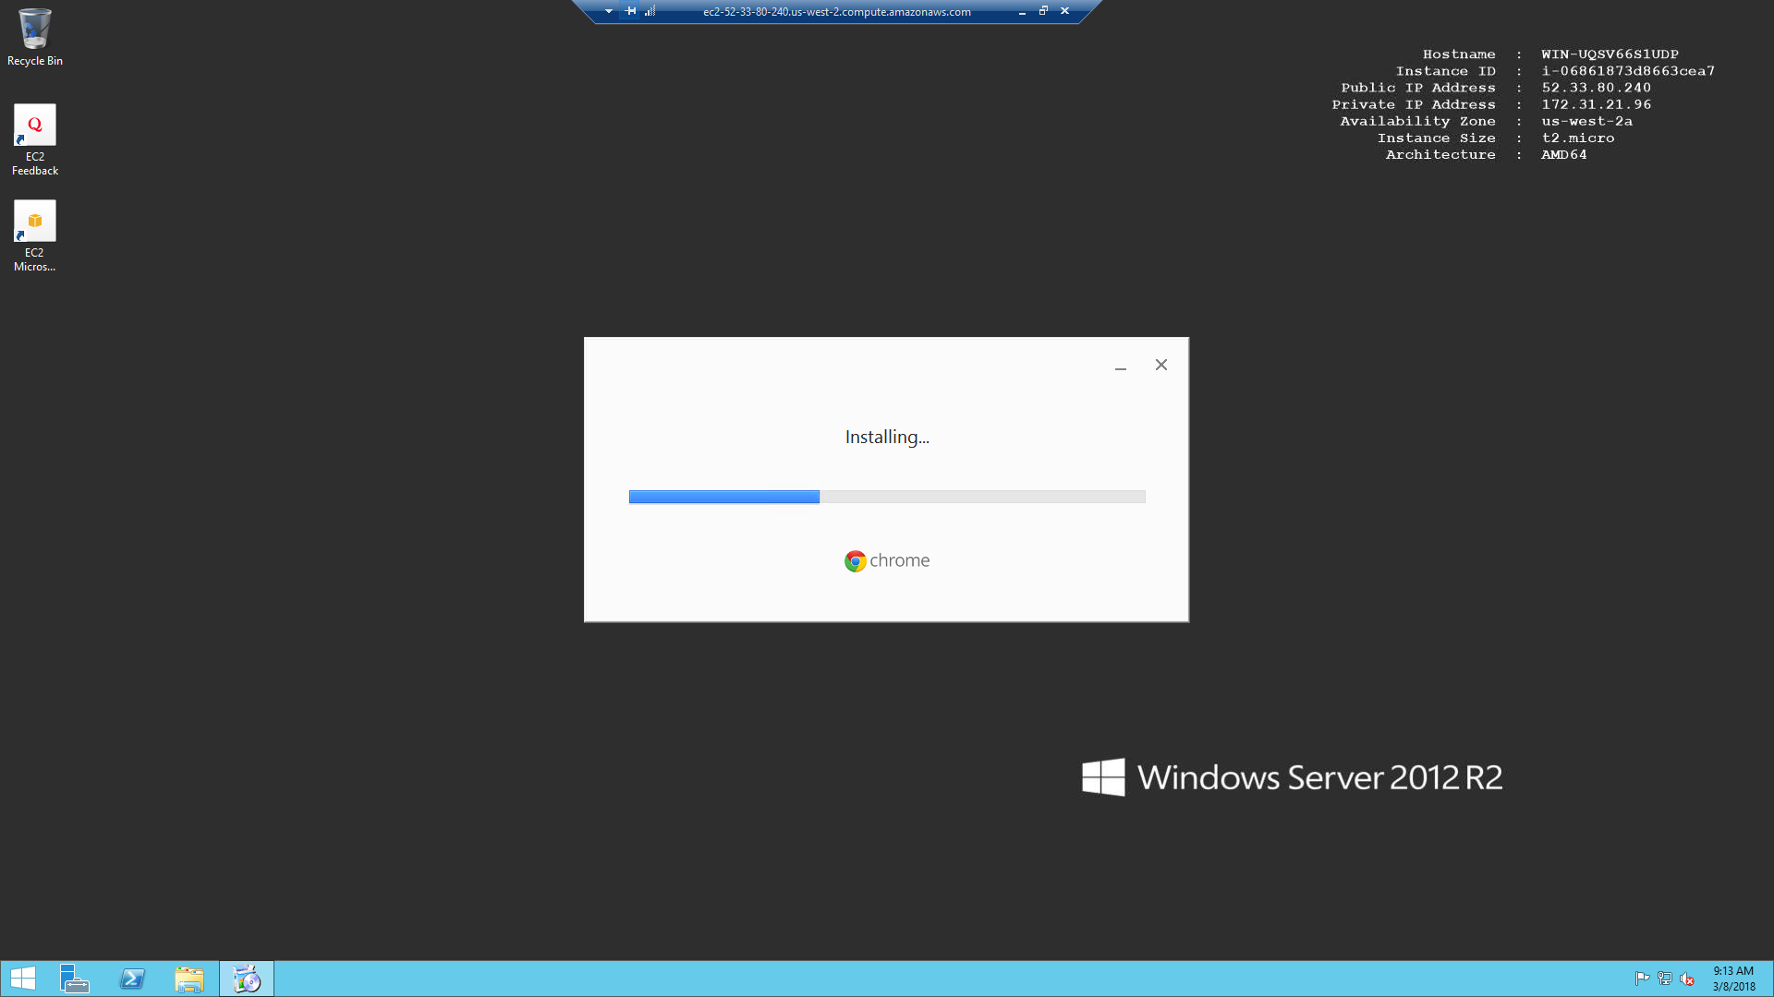Click the Instance ID value i-06861873d8663cea7
This screenshot has height=997, width=1774.
pos(1628,71)
